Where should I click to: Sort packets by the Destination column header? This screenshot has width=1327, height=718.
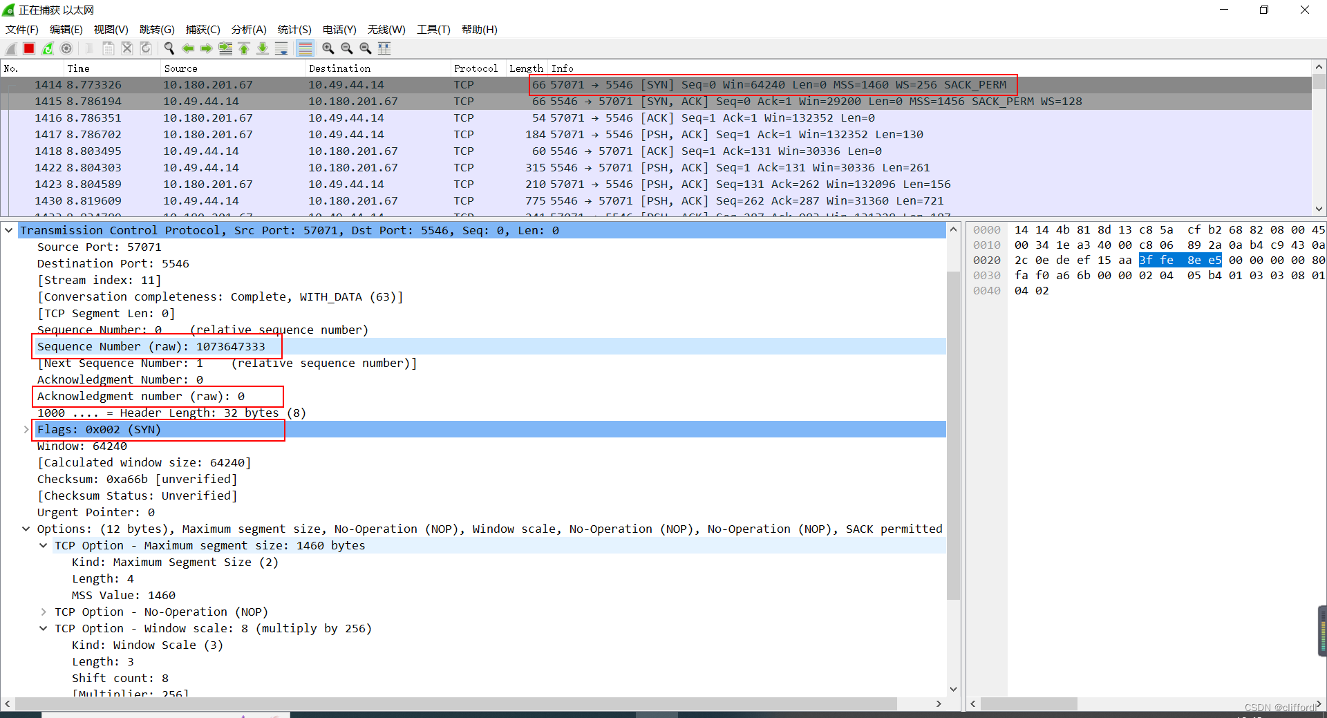tap(377, 68)
